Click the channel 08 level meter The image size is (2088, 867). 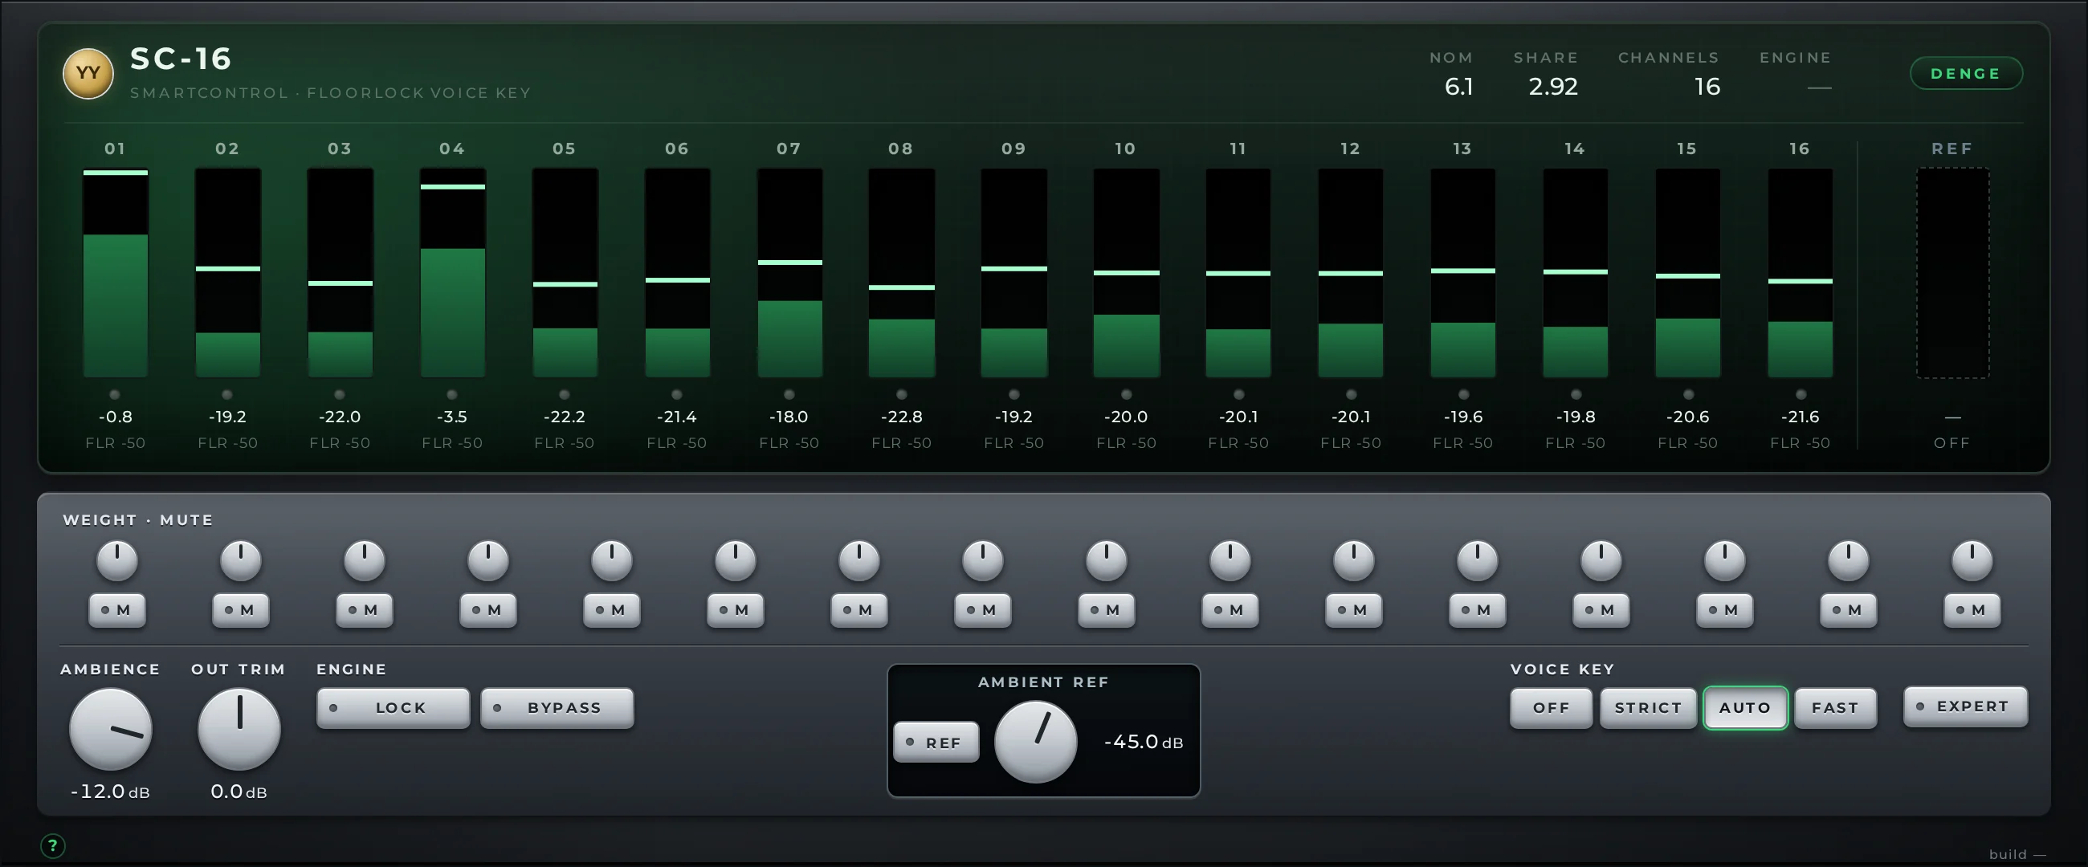tap(901, 273)
